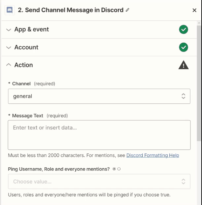Click 'Must be less than 2000 characters' hint
The width and height of the screenshot is (202, 205).
(x=46, y=155)
